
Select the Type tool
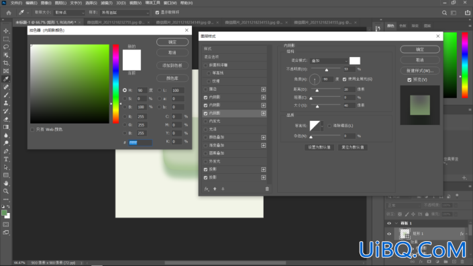6,159
